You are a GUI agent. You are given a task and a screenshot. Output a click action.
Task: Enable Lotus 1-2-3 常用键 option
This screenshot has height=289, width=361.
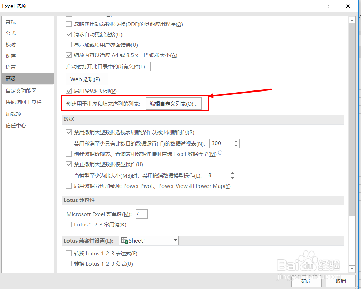pos(68,224)
